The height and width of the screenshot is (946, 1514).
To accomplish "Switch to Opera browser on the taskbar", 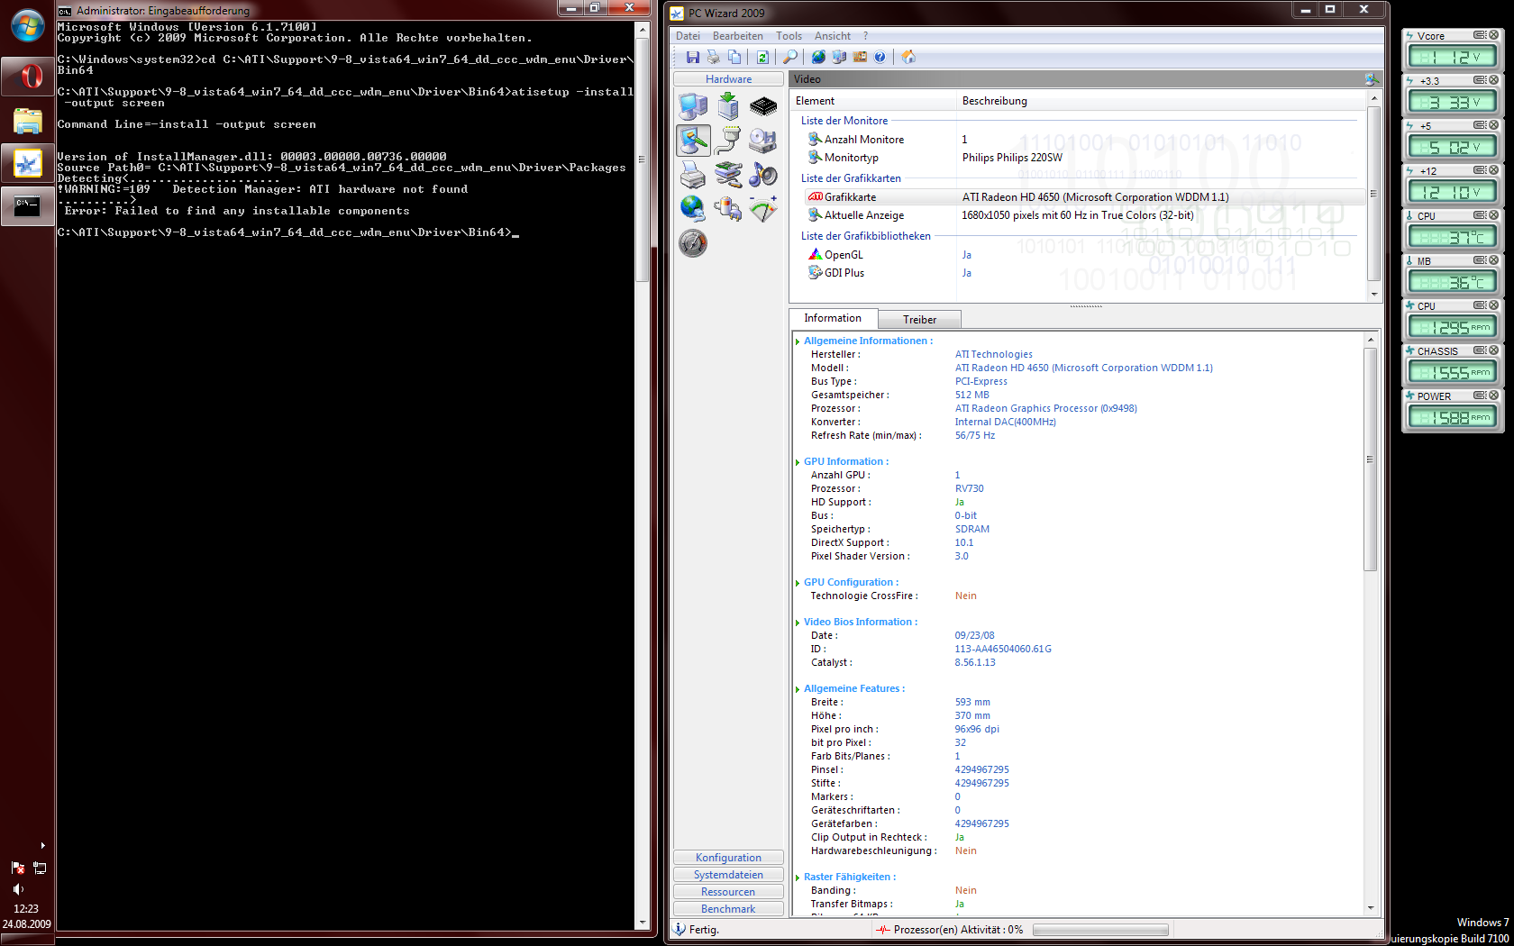I will point(27,77).
